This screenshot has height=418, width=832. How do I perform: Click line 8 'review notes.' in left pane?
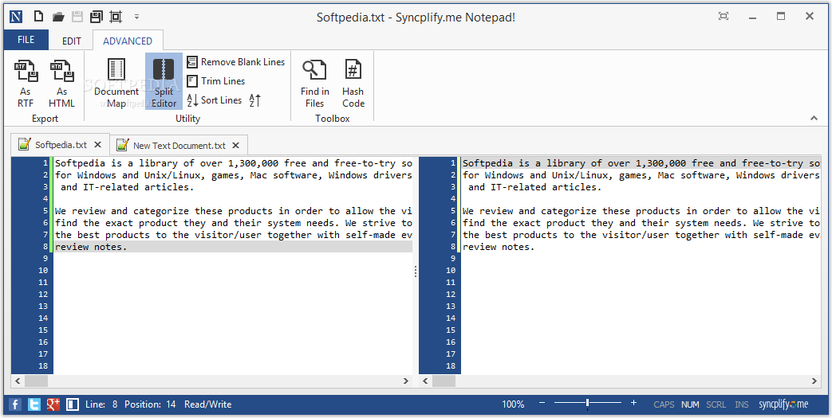[x=91, y=246]
